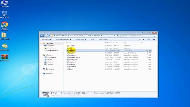
Task: Select the Amd64 folder
Action: coord(72,46)
